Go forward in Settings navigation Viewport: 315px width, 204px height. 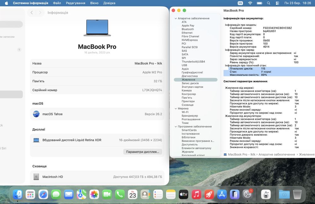pos(40,13)
